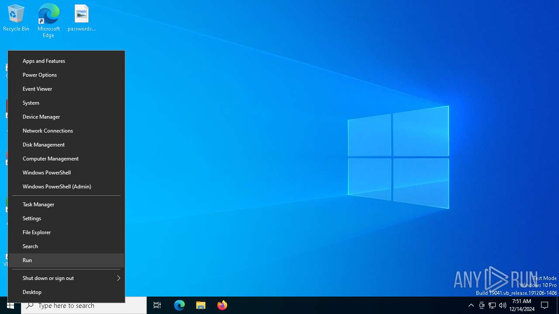Open the Action Center notifications icon
This screenshot has height=314, width=559.
pyautogui.click(x=545, y=305)
